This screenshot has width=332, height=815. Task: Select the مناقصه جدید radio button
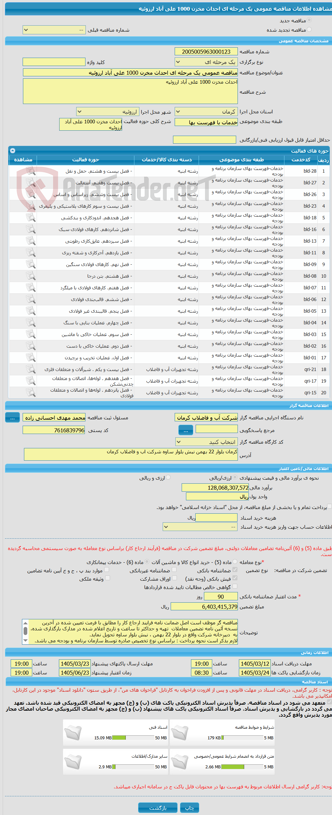coord(309,20)
